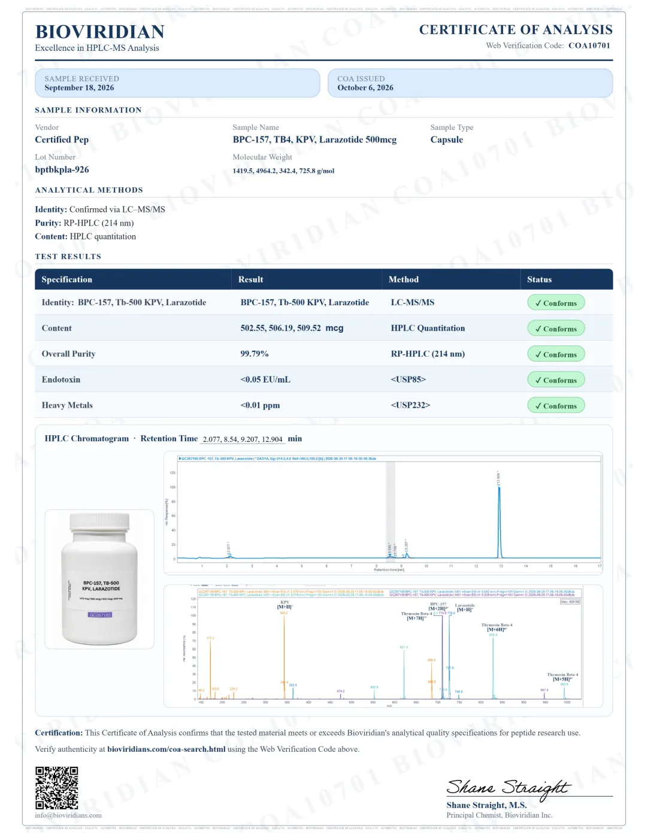This screenshot has height=838, width=648.
Task: Click the Result column header
Action: pyautogui.click(x=251, y=280)
